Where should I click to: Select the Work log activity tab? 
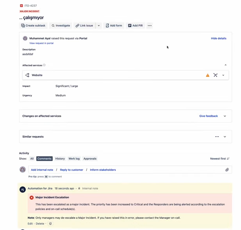[74, 159]
